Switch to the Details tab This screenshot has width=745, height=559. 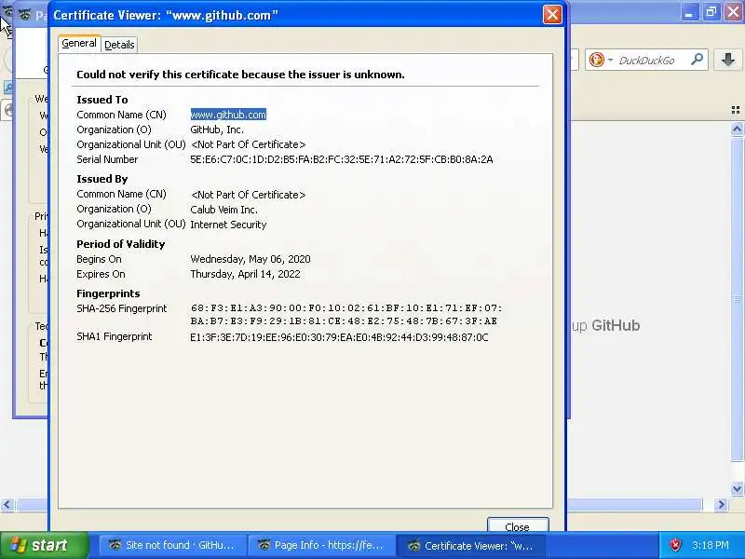[x=119, y=45]
